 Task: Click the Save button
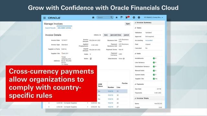pyautogui.click(x=106, y=35)
